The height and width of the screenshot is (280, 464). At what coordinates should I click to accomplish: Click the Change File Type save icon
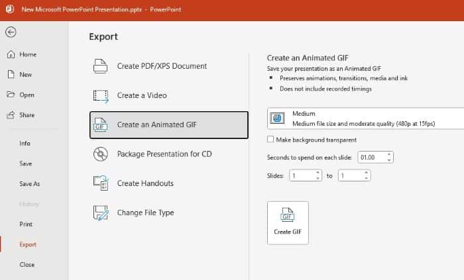(x=101, y=212)
